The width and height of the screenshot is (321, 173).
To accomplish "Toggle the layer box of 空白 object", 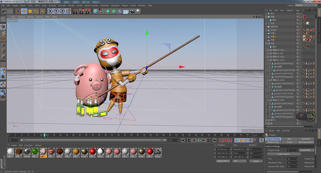I will click(297, 43).
